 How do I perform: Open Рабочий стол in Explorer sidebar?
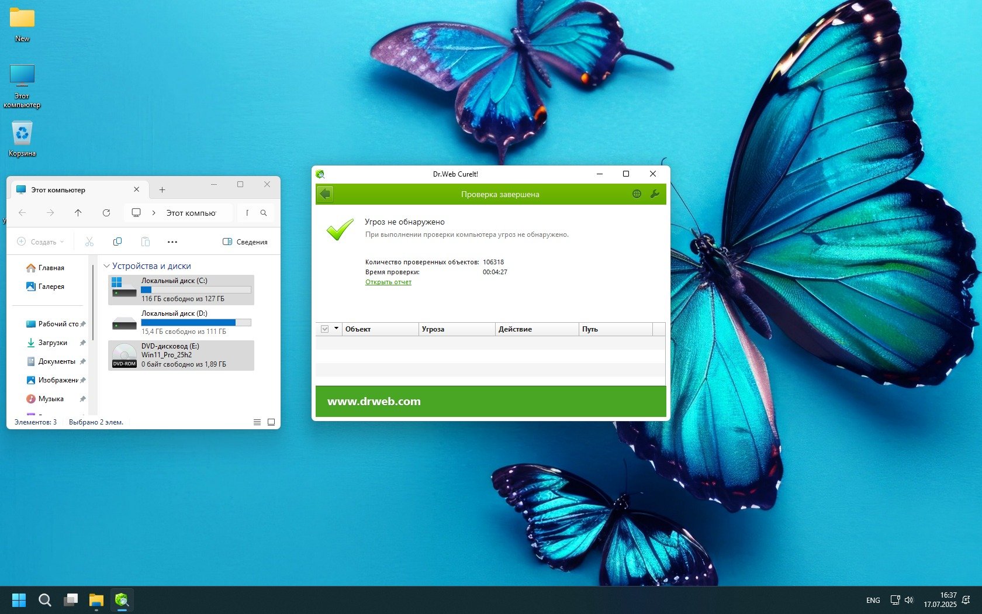click(x=55, y=324)
